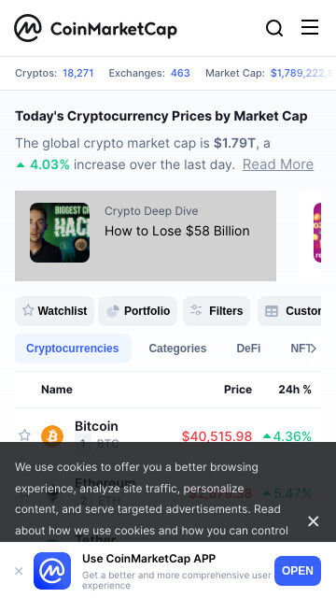Close the cookie notice

[314, 521]
